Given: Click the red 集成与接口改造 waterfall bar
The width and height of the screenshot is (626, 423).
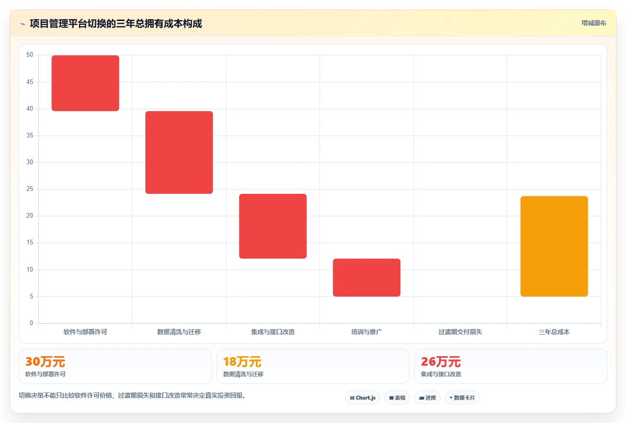Looking at the screenshot, I should click(273, 226).
